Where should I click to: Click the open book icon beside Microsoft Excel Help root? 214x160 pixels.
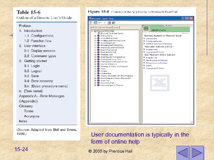(x=95, y=31)
